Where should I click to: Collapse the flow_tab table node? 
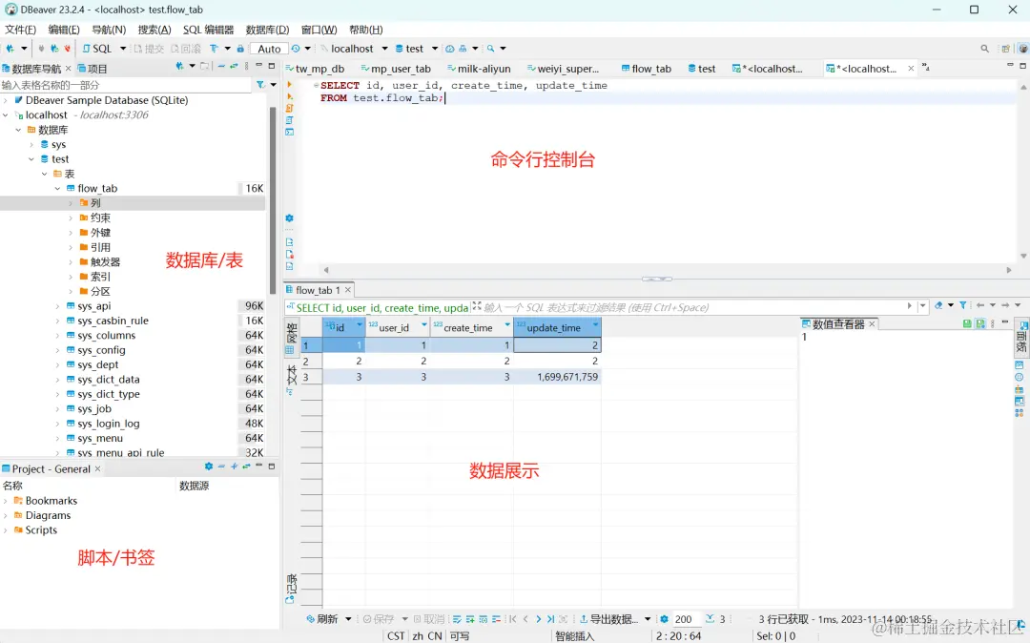tap(57, 189)
